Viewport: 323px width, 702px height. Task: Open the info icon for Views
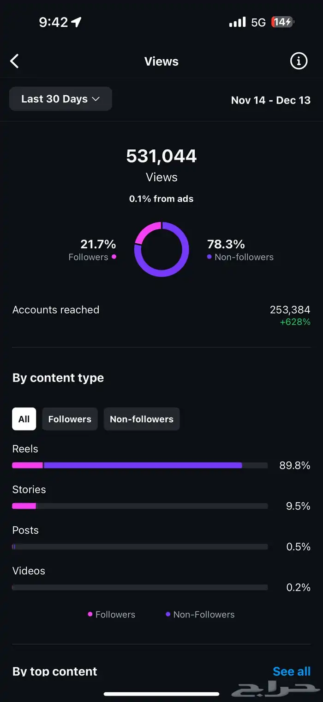pyautogui.click(x=299, y=61)
